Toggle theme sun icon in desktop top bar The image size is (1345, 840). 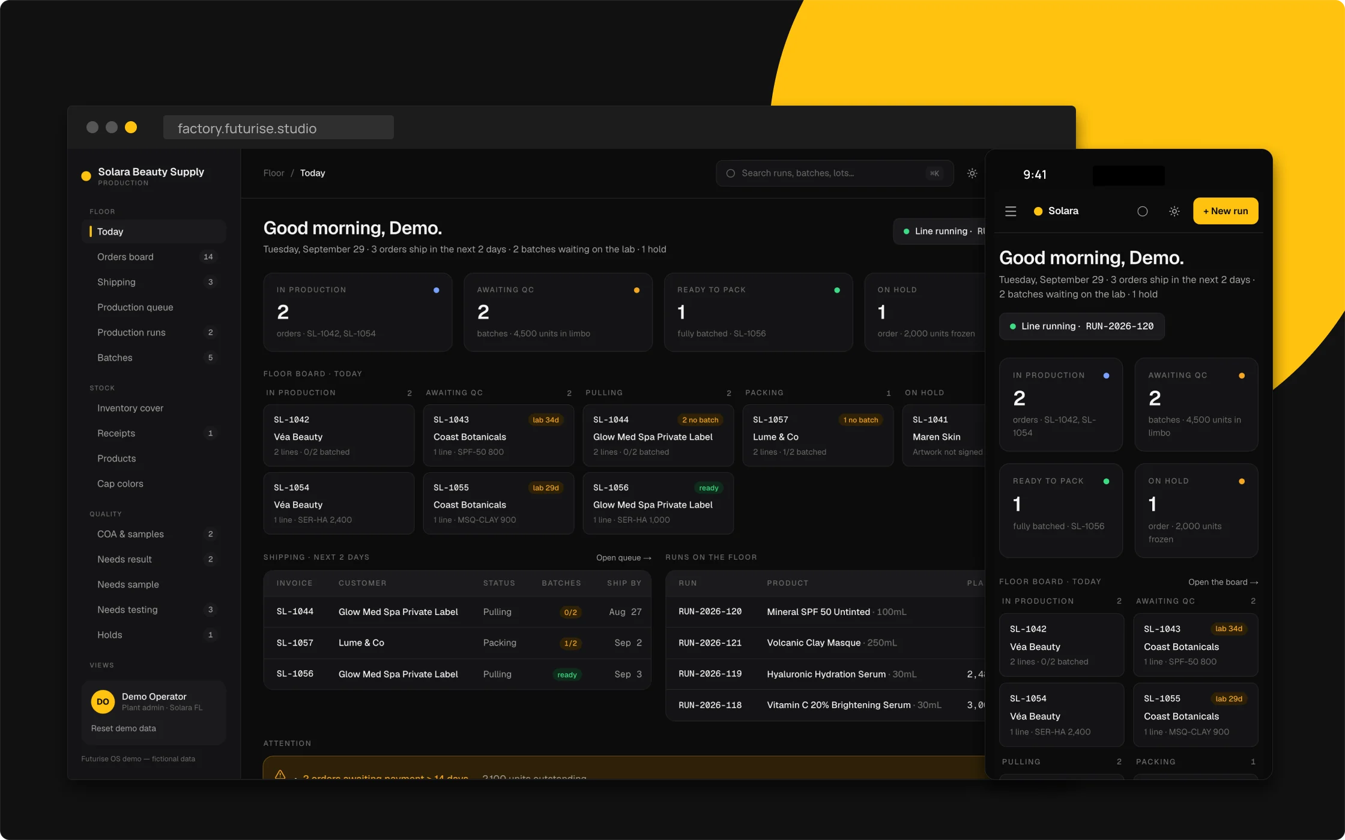click(972, 173)
